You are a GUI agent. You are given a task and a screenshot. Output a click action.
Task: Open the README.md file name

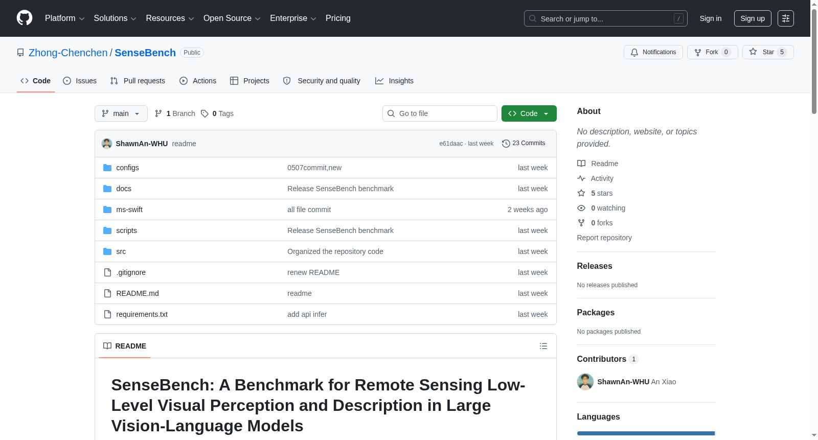[138, 293]
